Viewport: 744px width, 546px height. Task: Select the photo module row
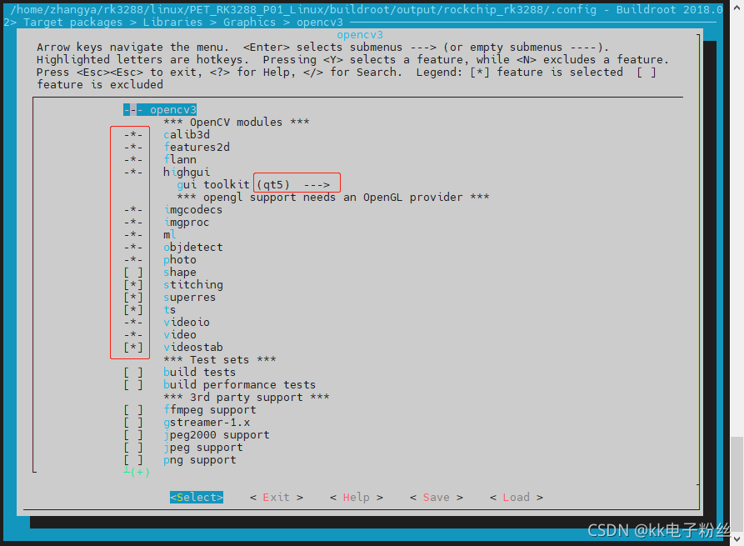click(x=160, y=260)
